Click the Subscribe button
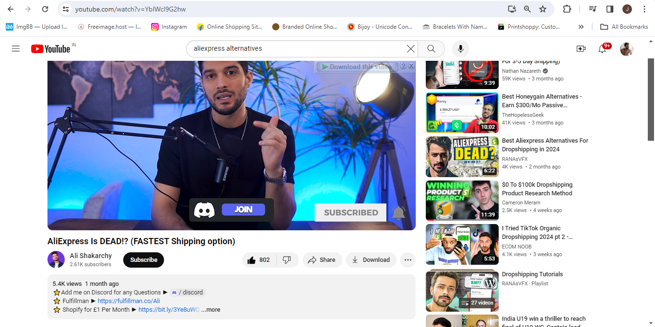The image size is (655, 327). [x=143, y=260]
